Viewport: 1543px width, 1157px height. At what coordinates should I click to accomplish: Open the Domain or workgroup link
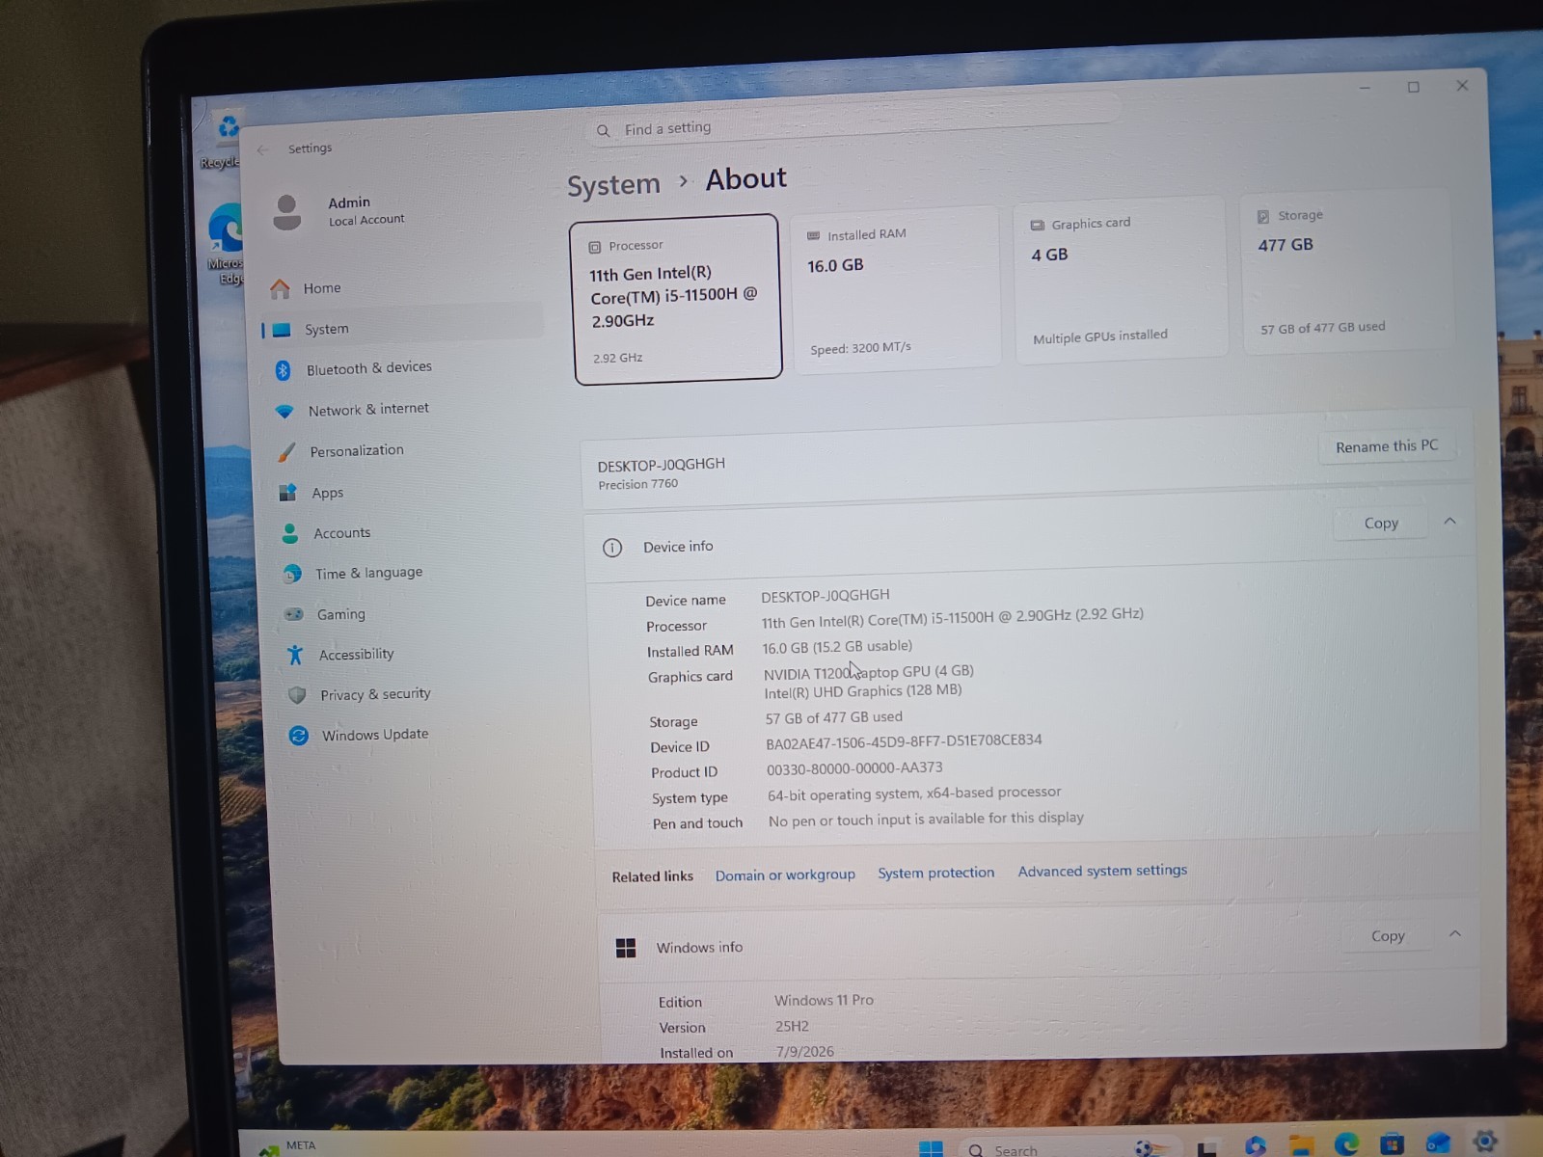click(785, 874)
